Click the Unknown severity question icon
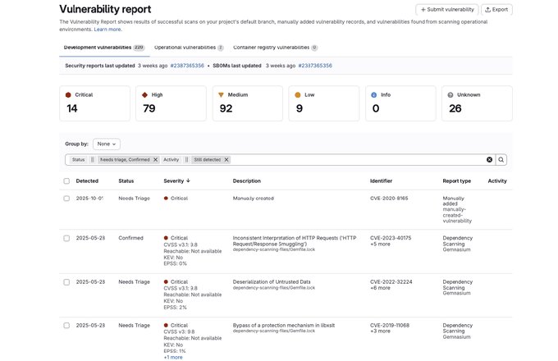 point(451,95)
